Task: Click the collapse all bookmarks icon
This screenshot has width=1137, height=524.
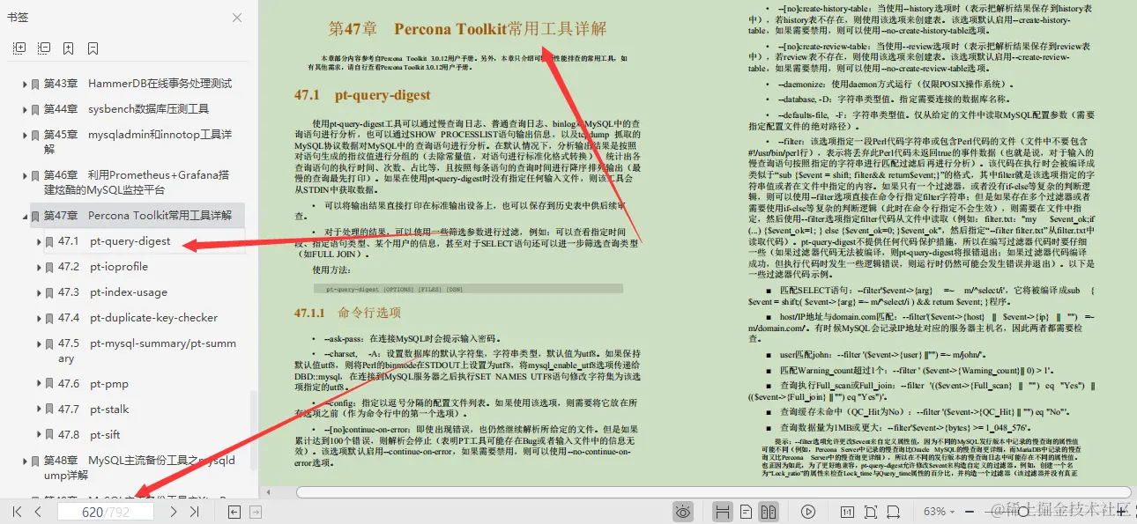Action: tap(44, 48)
